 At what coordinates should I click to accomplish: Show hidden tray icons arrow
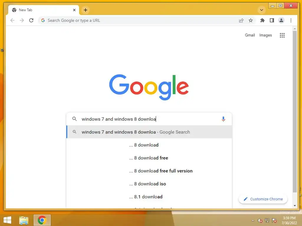pyautogui.click(x=253, y=220)
